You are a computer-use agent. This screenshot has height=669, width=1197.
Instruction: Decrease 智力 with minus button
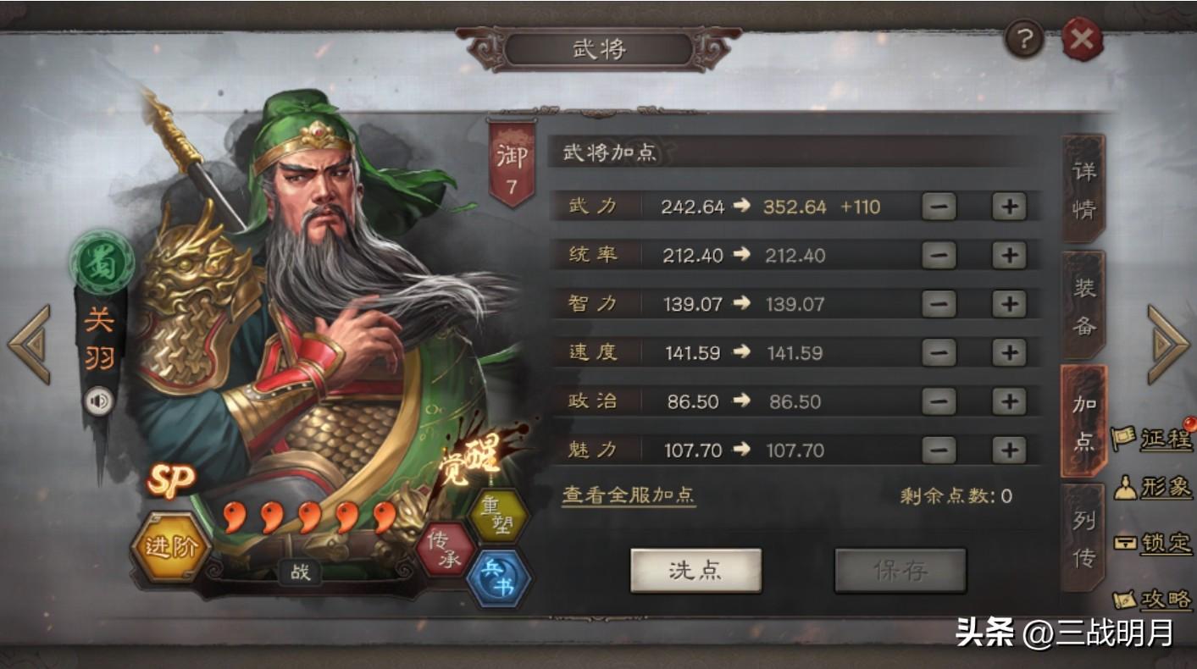(x=939, y=304)
